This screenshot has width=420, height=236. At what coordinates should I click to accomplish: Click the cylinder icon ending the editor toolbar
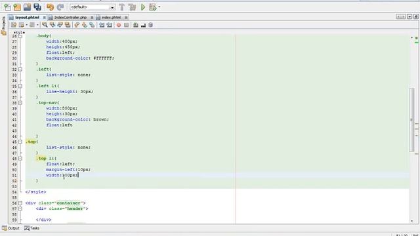click(x=150, y=25)
